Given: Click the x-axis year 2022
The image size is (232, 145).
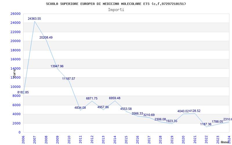Looking at the screenshot, I should pyautogui.click(x=206, y=139).
